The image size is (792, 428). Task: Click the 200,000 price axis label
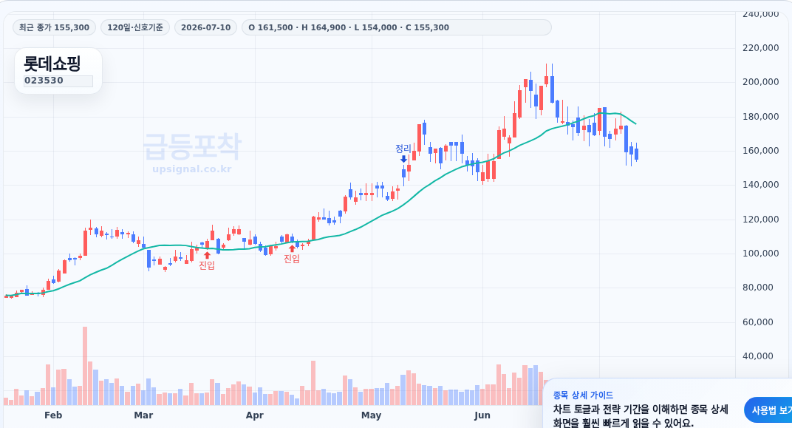(761, 82)
